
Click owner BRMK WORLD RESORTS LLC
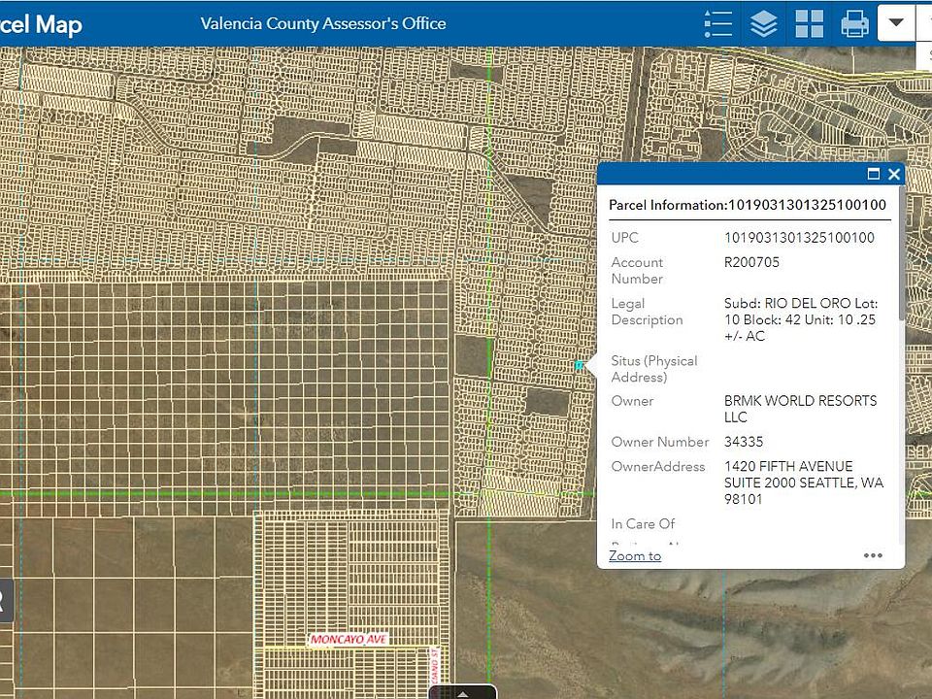click(x=801, y=409)
